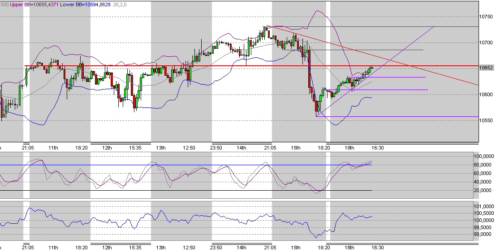This screenshot has width=496, height=252.
Task: Select the 10700 price scale label
Action: coord(486,43)
